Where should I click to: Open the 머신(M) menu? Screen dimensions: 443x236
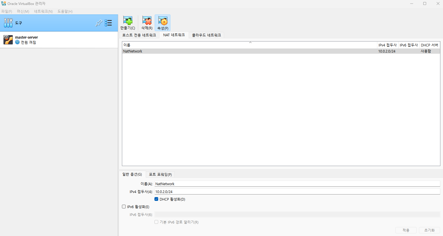tap(23, 11)
